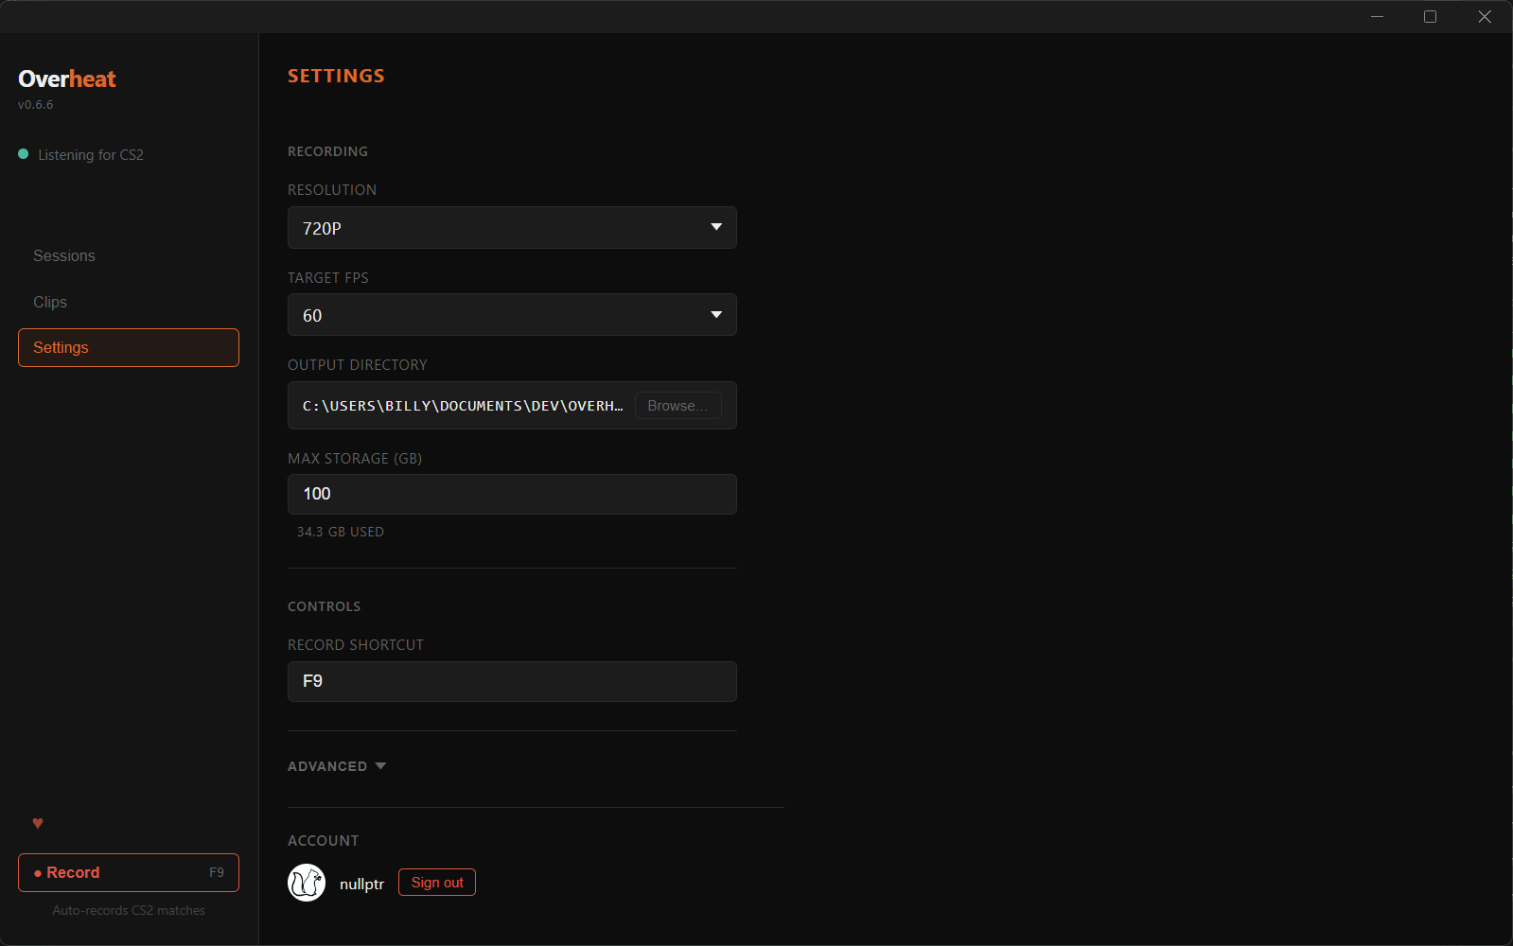This screenshot has height=946, width=1513.
Task: Click the nullptr account avatar
Action: coord(307,883)
